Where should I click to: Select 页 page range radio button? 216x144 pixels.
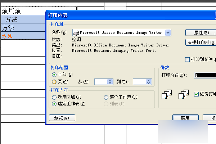click(54, 82)
